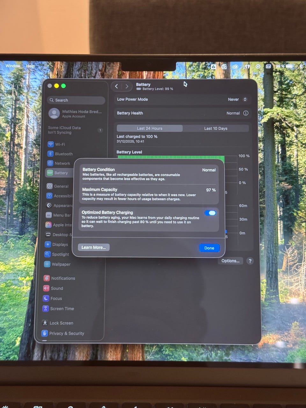Open Low Power Mode Never dropdown
The height and width of the screenshot is (408, 306).
[237, 99]
